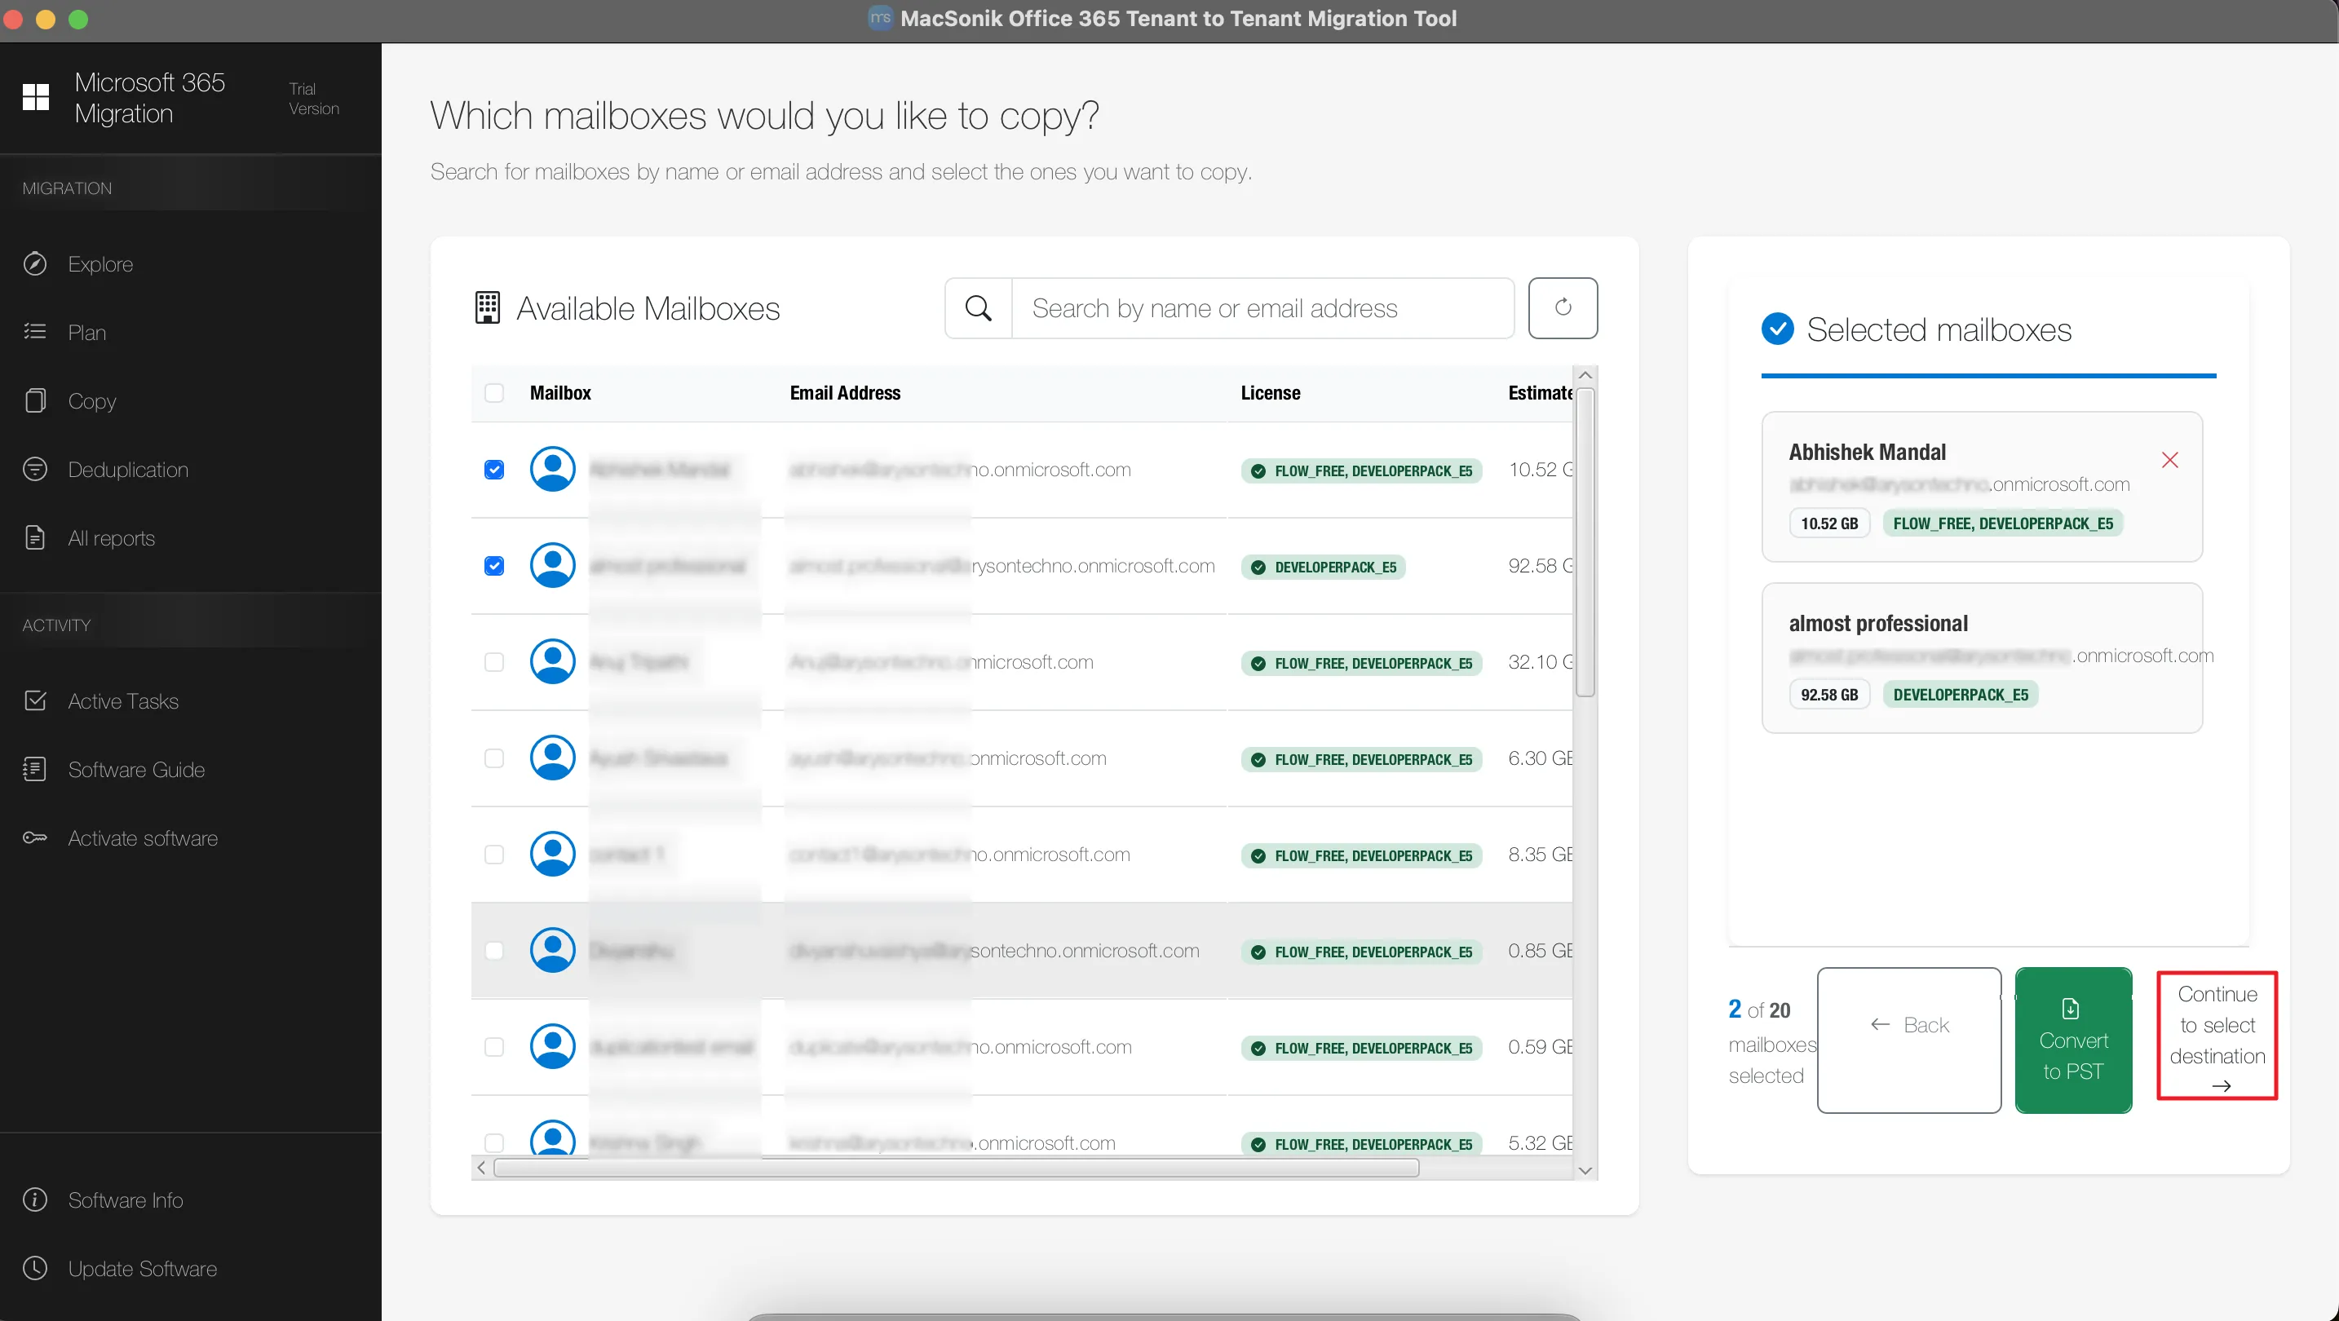Image resolution: width=2339 pixels, height=1321 pixels.
Task: Click the almost professional selected mailbox card
Action: [1982, 657]
